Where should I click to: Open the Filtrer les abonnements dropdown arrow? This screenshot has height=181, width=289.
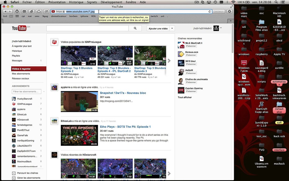44,92
